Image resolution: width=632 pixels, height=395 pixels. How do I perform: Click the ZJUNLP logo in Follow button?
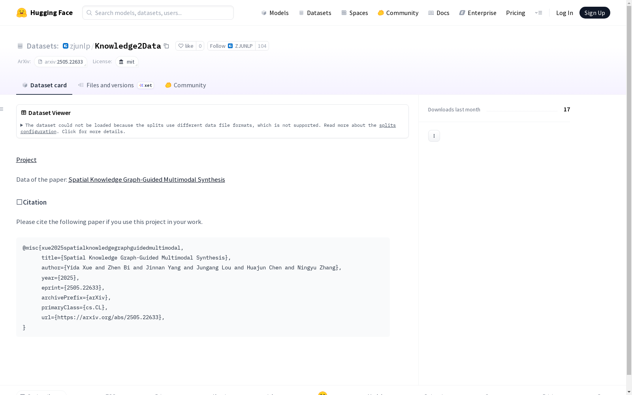(230, 46)
